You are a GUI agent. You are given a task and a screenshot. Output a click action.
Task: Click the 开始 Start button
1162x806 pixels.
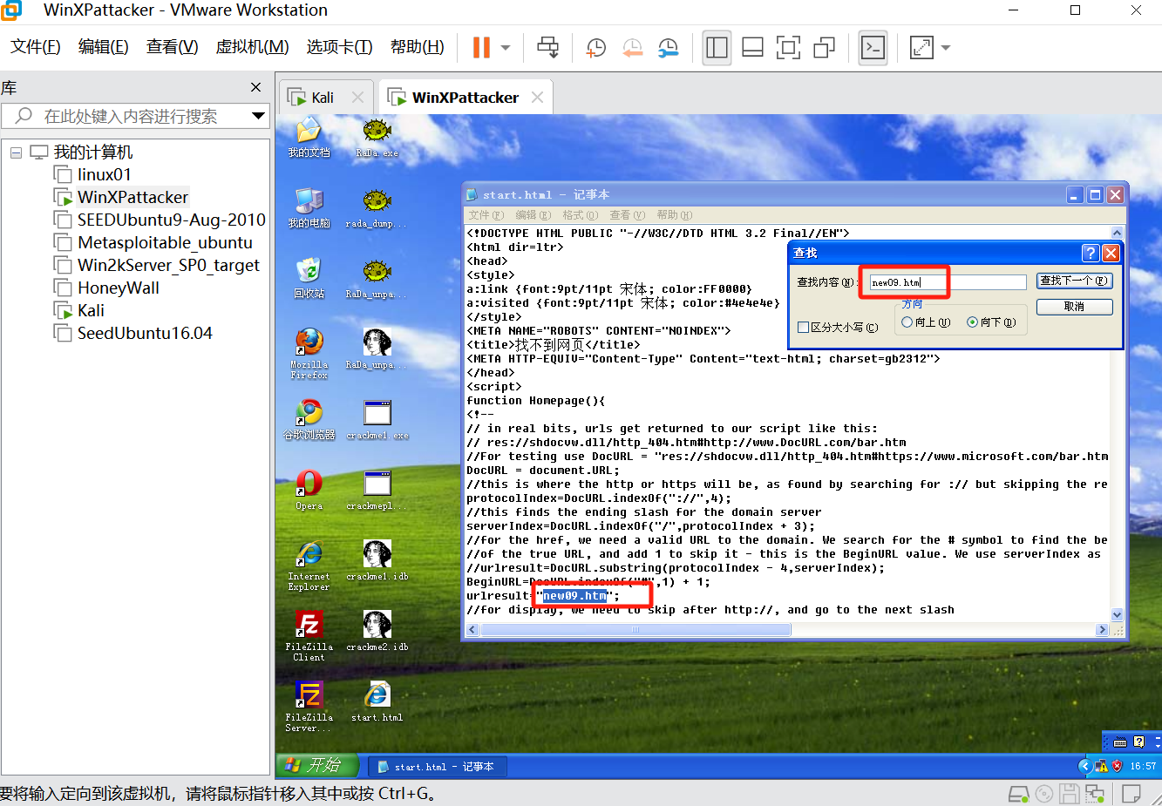tap(316, 765)
